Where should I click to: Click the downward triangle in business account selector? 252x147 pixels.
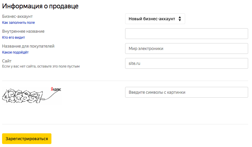coord(180,20)
